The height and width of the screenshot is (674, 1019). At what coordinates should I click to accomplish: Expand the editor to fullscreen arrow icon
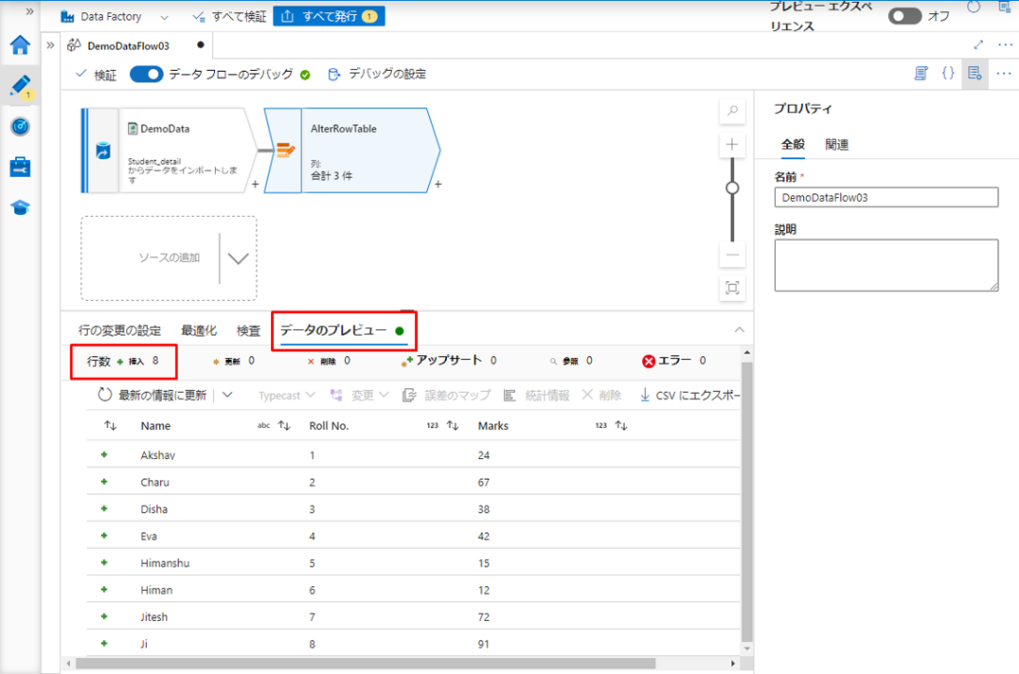point(978,44)
